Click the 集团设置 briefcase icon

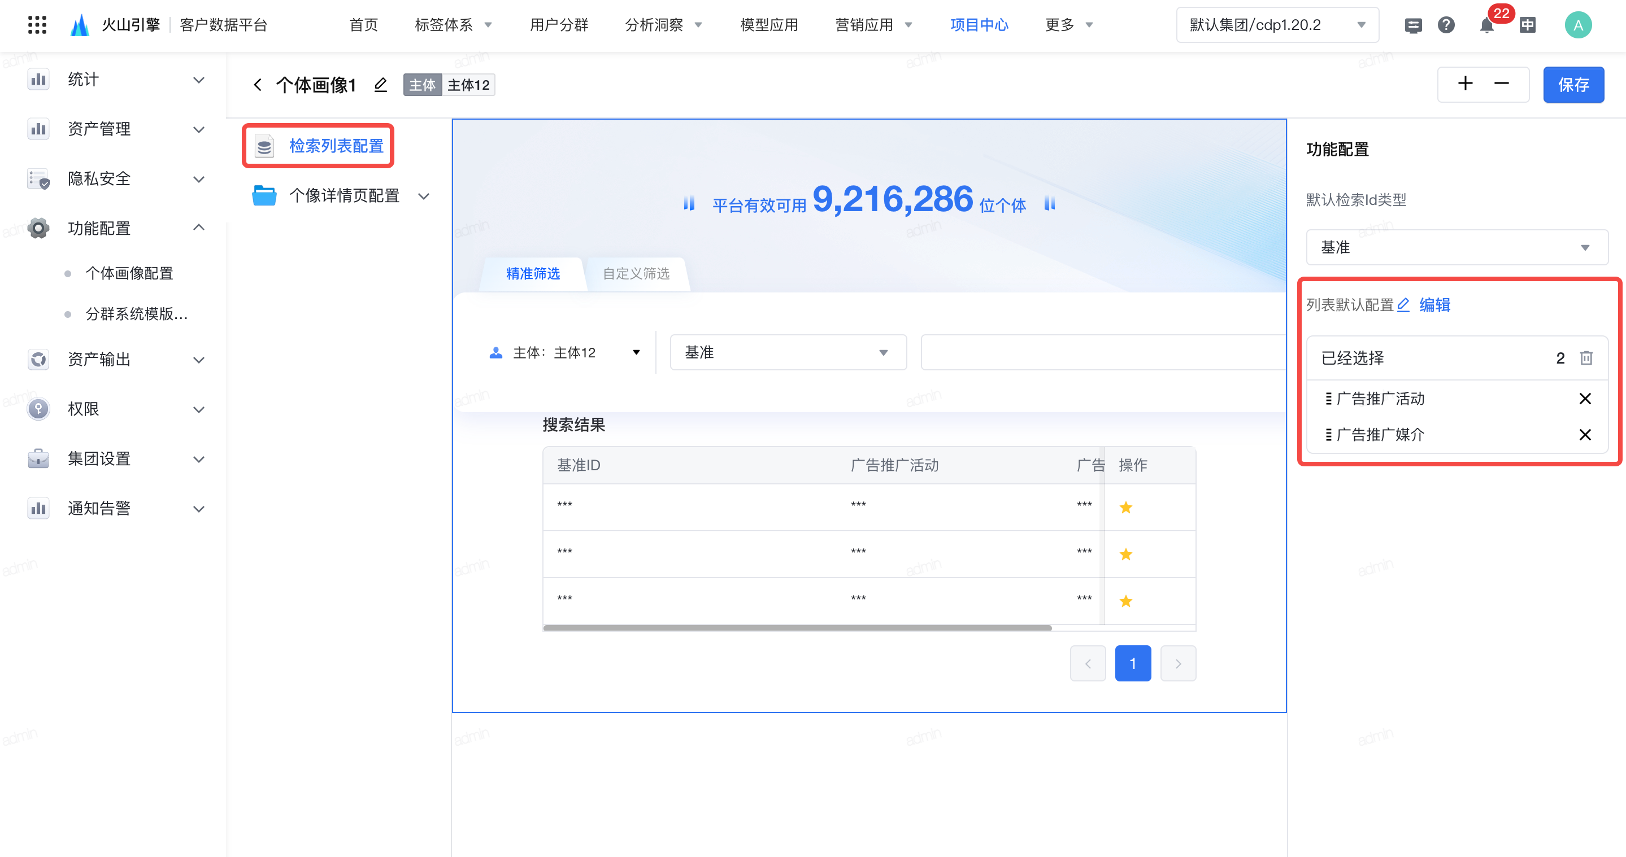(x=38, y=458)
